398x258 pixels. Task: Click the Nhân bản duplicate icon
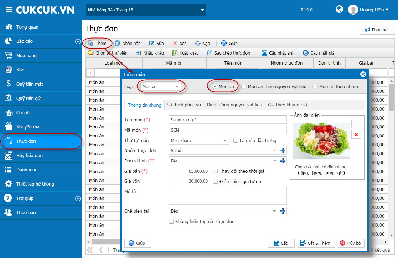tap(117, 43)
